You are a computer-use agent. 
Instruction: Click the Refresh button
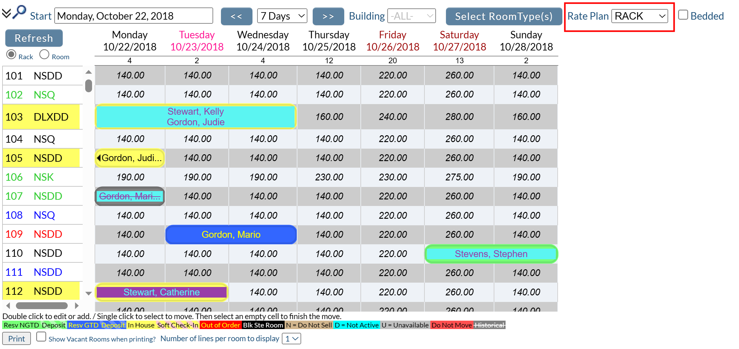(x=34, y=38)
